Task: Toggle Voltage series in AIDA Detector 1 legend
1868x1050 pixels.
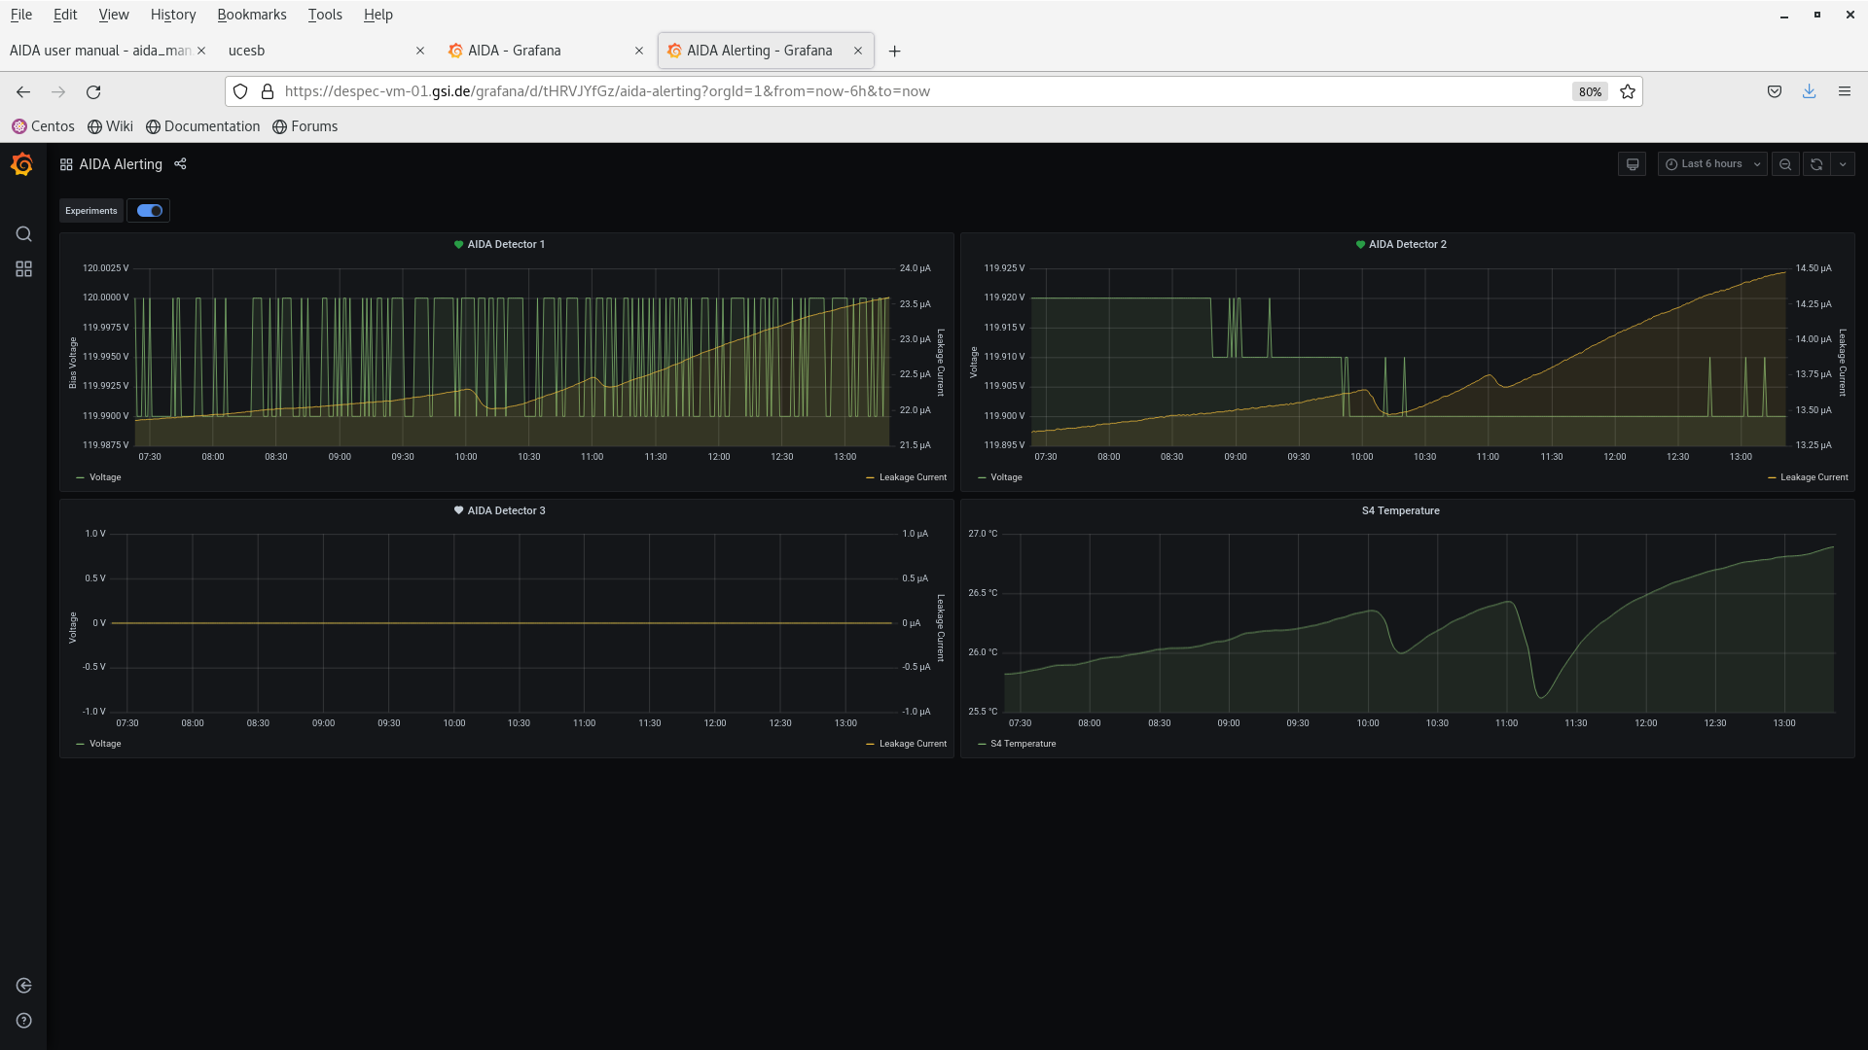Action: pos(104,477)
